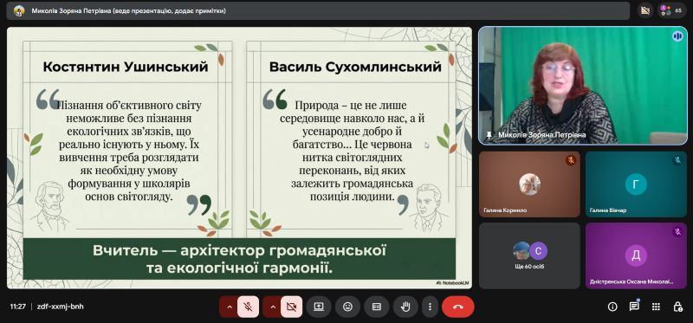Viewport: 693px width, 323px height.
Task: Start screen sharing with present icon
Action: point(319,307)
